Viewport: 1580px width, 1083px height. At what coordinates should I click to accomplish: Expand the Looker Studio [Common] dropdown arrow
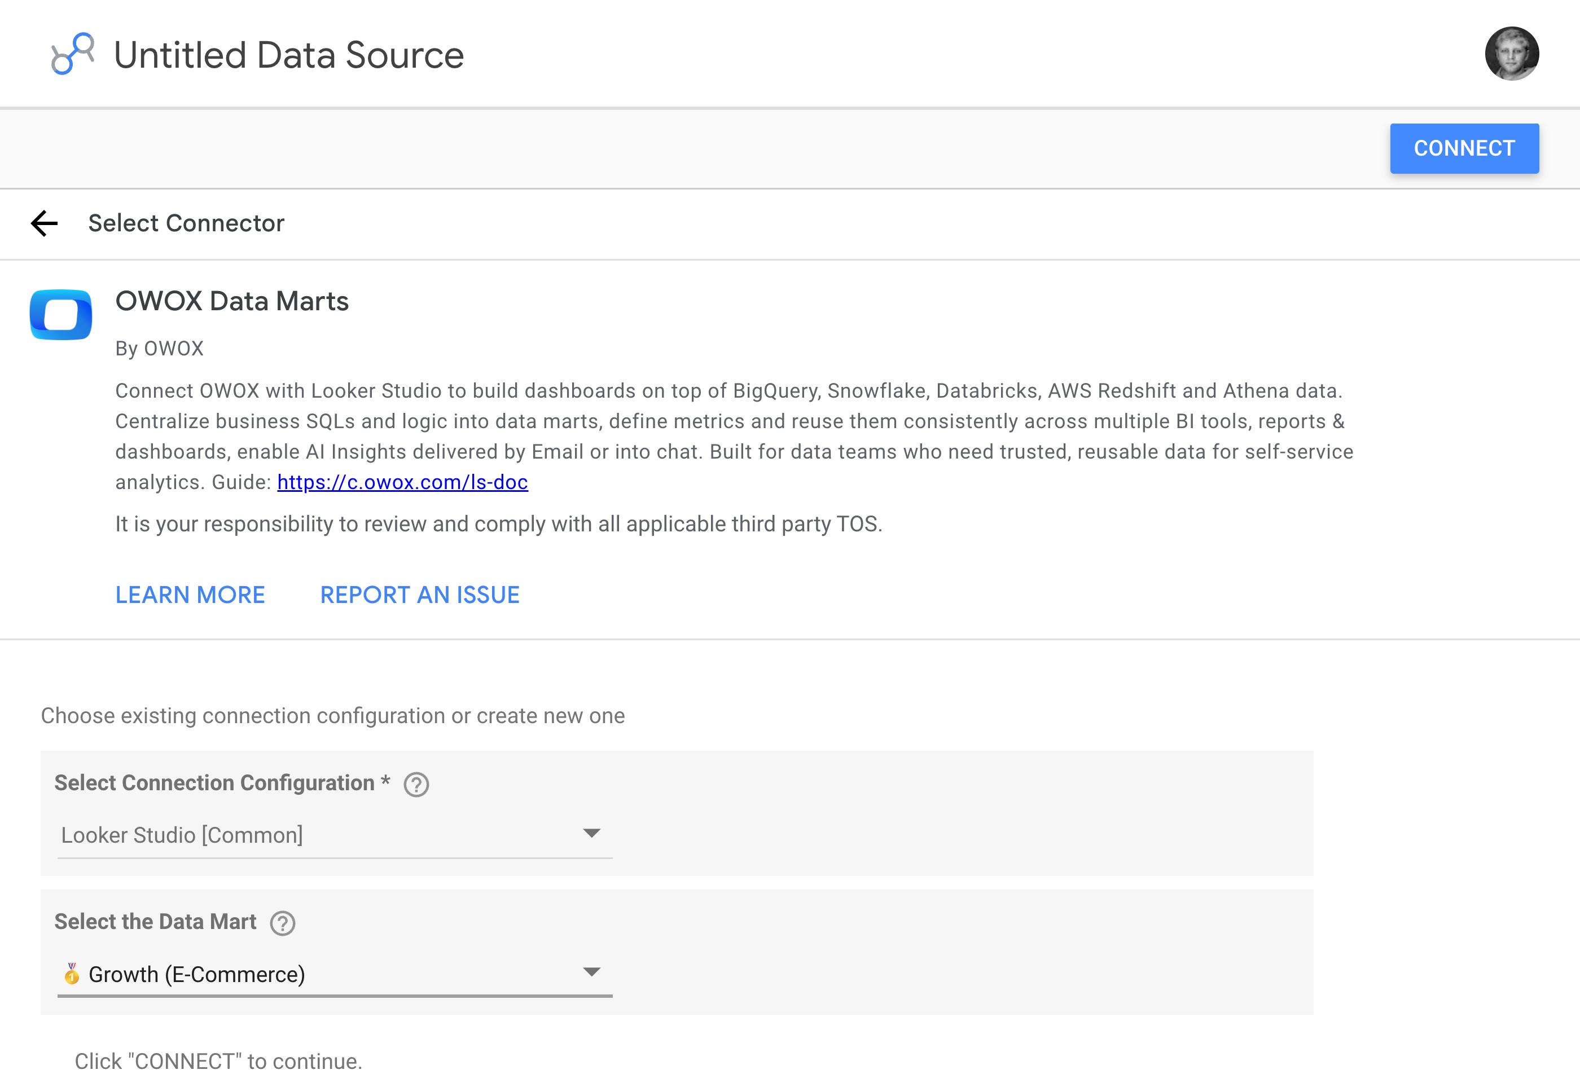tap(591, 833)
